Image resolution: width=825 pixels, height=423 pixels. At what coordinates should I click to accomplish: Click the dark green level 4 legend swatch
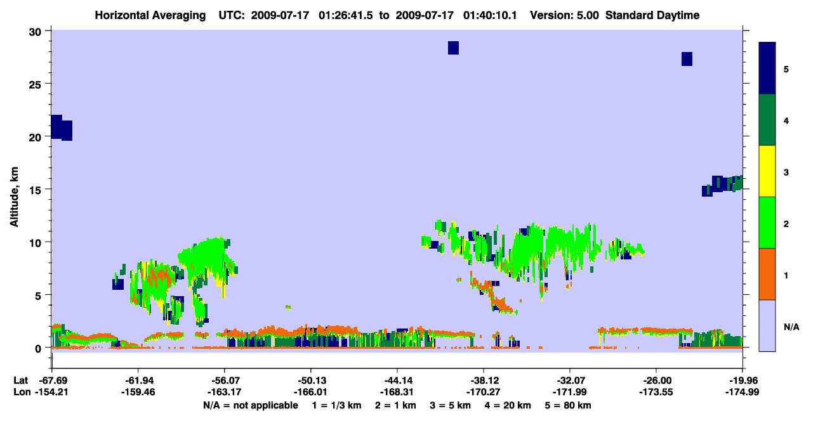pos(767,120)
